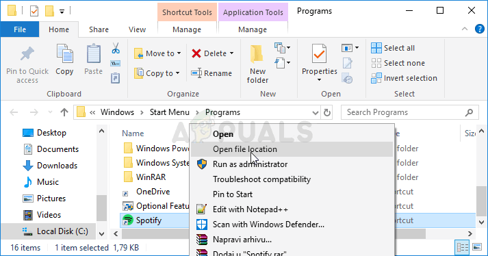The image size is (488, 256).
Task: Navigate forward with the forward arrow
Action: click(34, 112)
